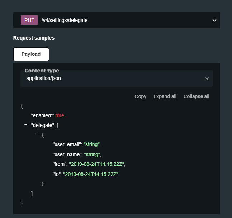
Task: Click the "delegate" key name
Action: point(43,125)
